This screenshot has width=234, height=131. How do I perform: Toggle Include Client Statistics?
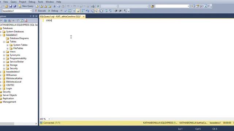tap(87, 11)
